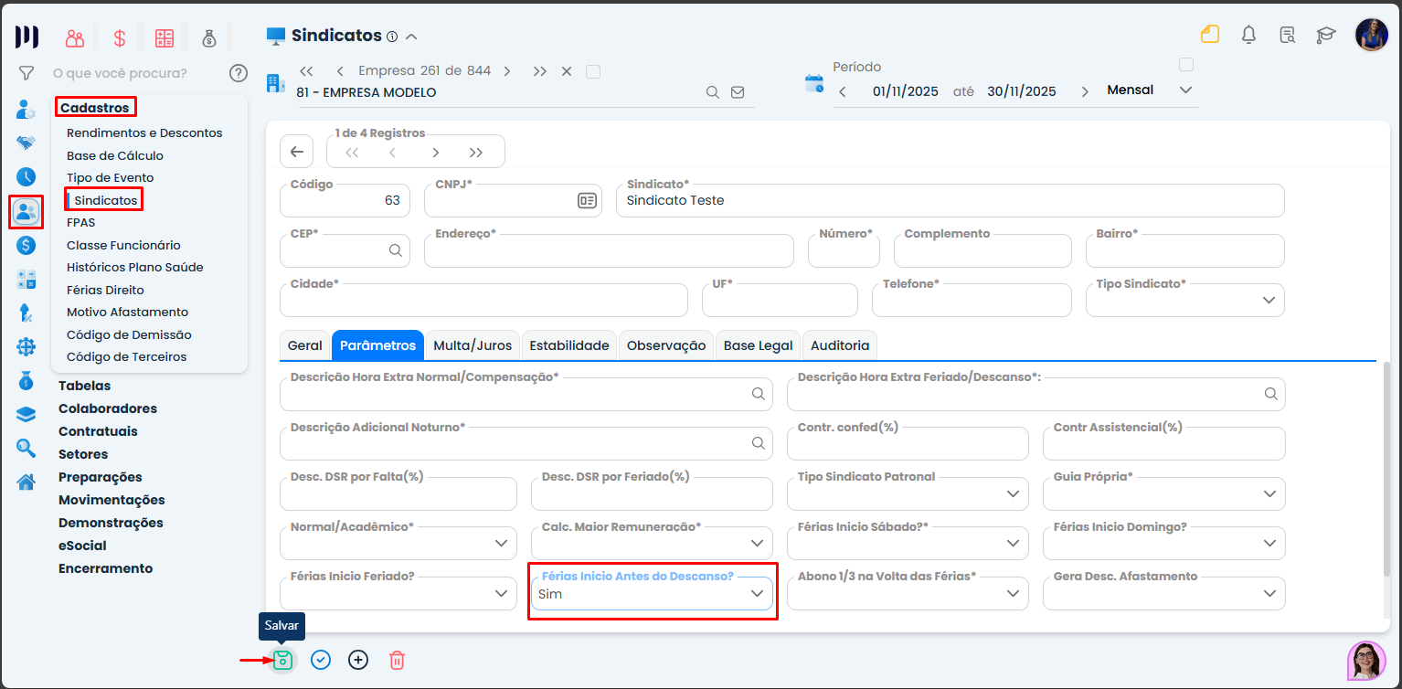
Task: Toggle the checkbox above Mensal period
Action: 1186,65
